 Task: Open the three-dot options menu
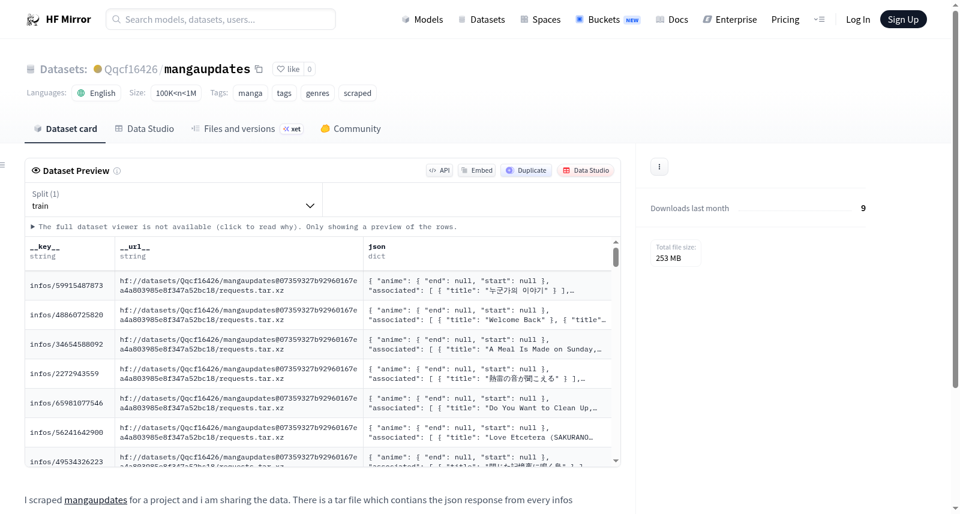[659, 167]
